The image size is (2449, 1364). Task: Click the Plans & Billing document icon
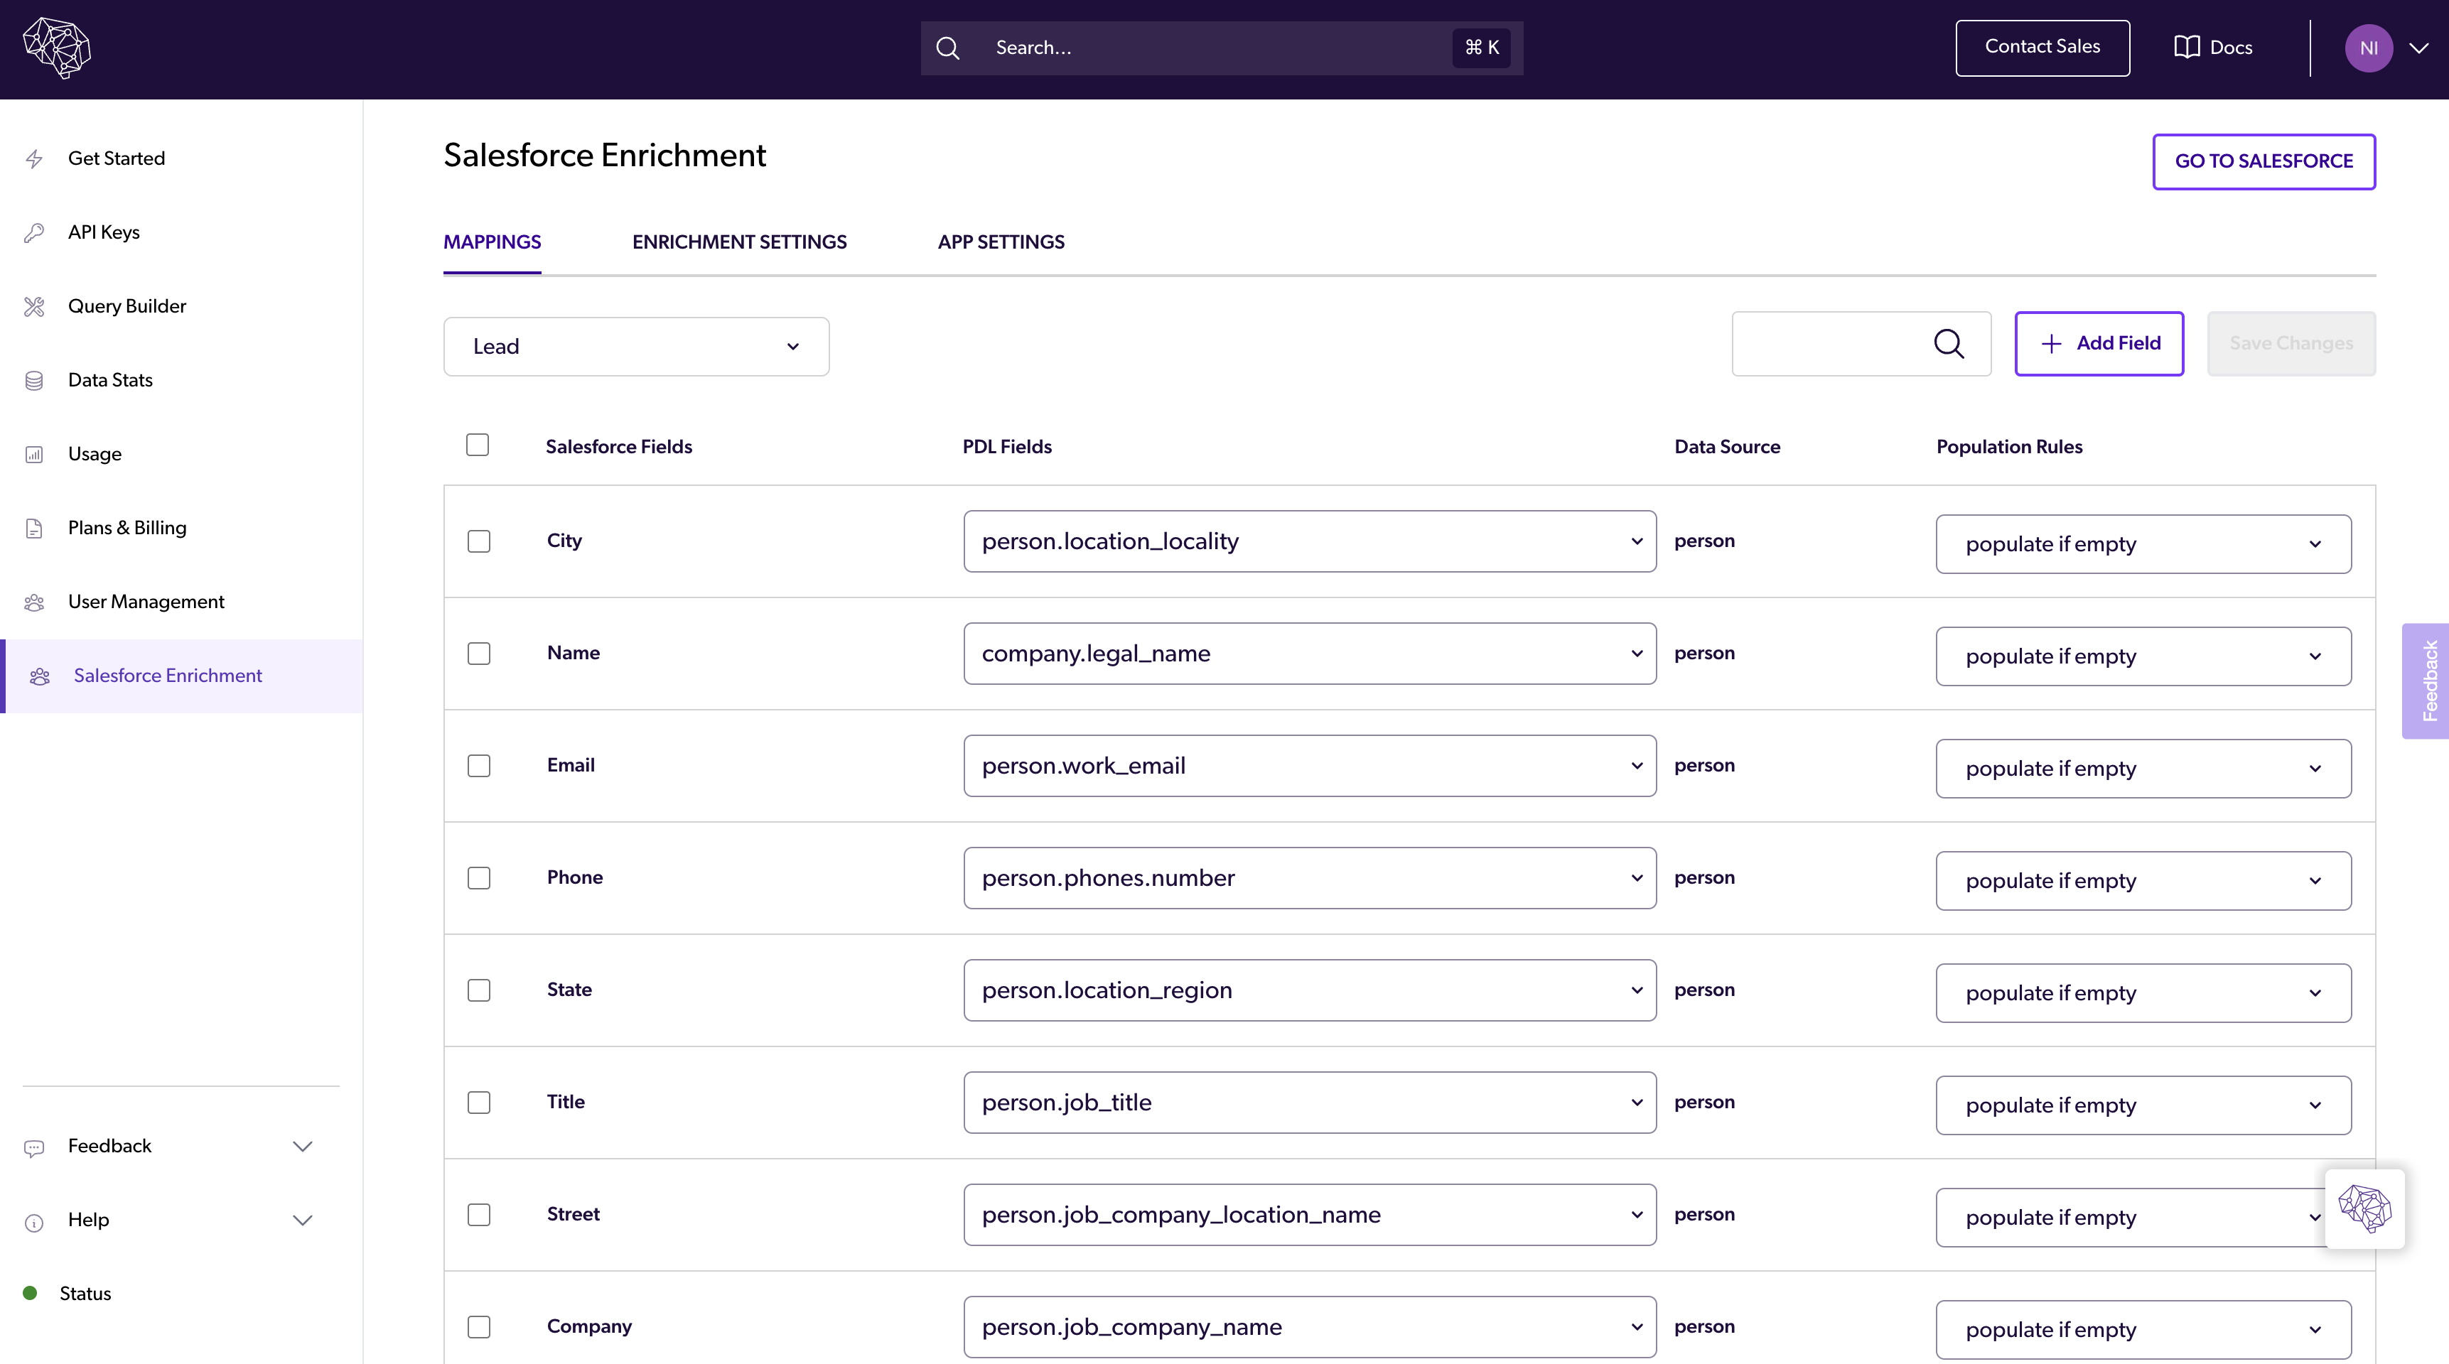[34, 529]
